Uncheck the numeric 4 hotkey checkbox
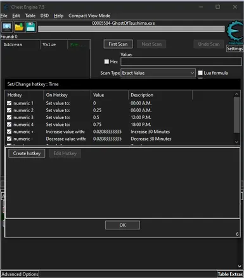 (x=9, y=124)
